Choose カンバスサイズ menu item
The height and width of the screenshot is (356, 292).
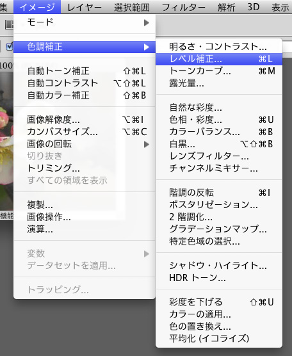(85, 132)
